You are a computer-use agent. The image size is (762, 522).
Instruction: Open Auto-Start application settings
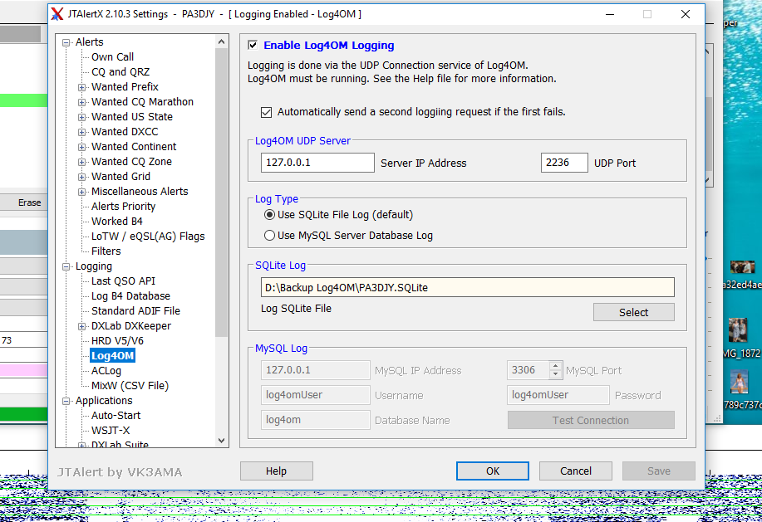tap(116, 416)
